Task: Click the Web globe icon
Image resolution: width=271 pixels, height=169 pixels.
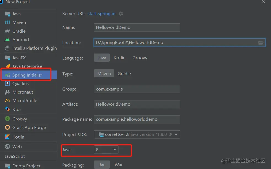Action: coord(7,147)
